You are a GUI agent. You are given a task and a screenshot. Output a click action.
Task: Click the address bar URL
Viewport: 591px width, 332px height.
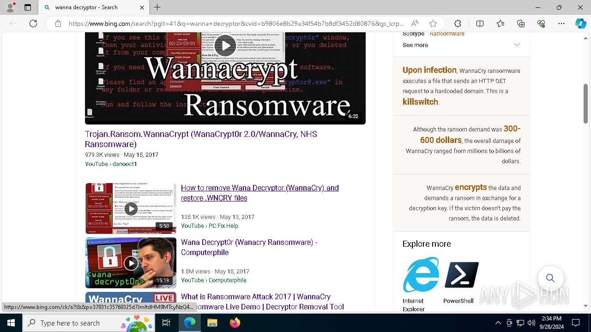click(x=236, y=24)
